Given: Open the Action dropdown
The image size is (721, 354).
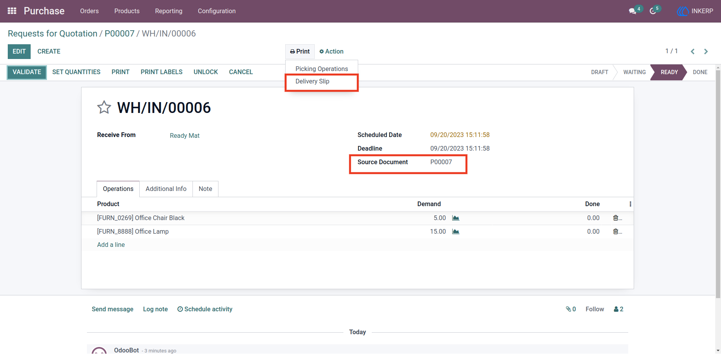Looking at the screenshot, I should point(331,52).
